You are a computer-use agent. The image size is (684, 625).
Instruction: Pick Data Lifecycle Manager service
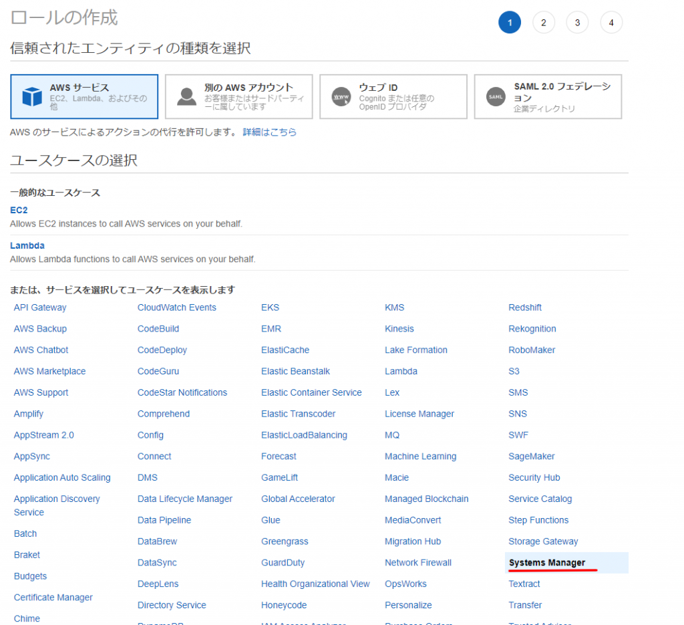pos(185,499)
